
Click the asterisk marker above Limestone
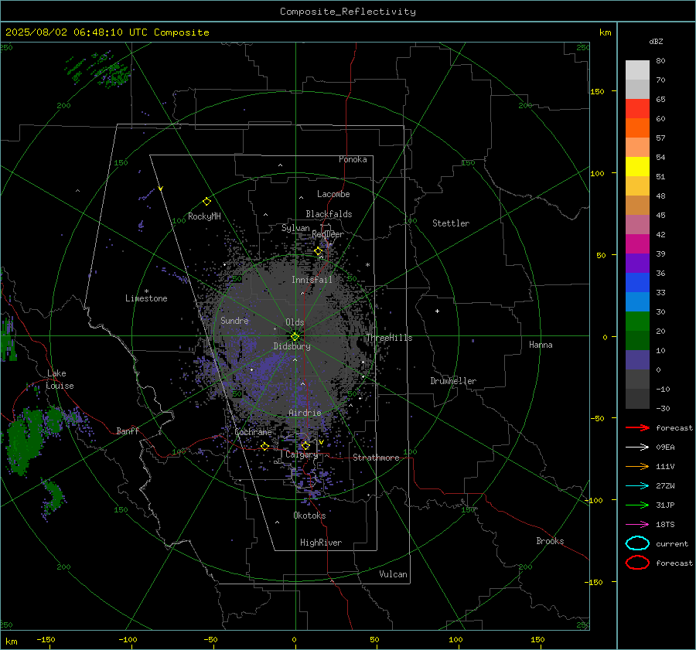coord(146,291)
